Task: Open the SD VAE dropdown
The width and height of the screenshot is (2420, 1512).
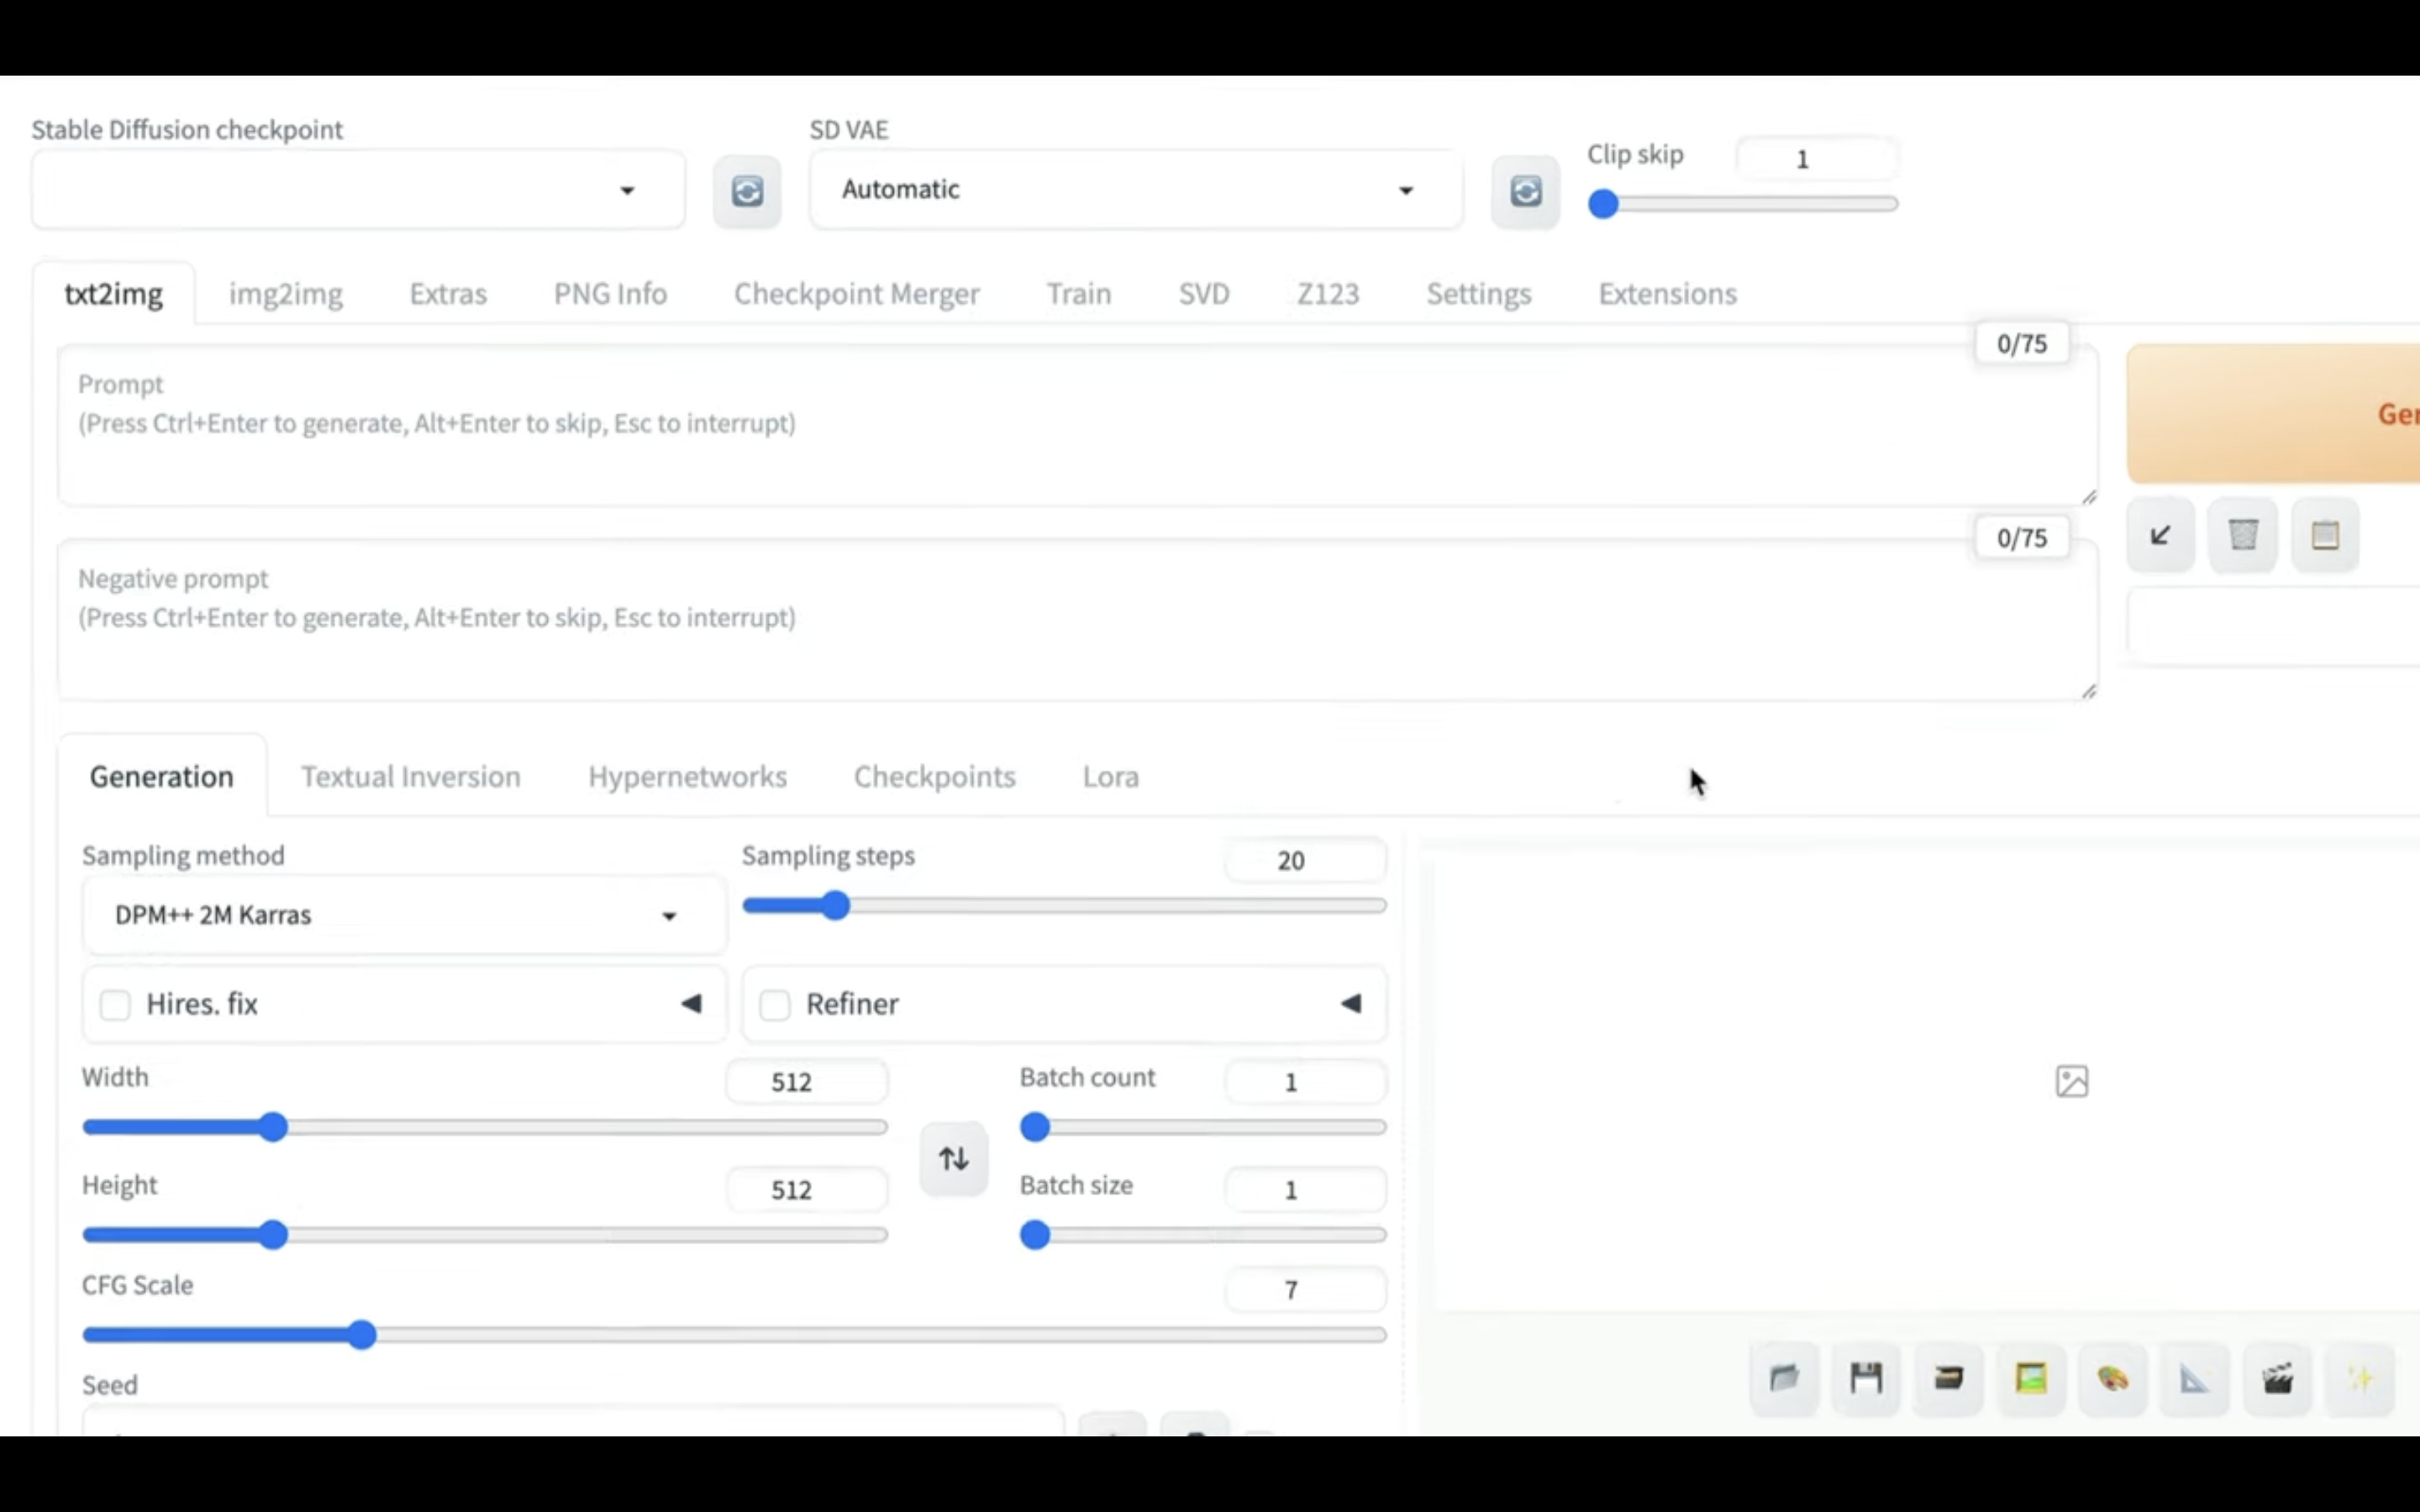Action: [x=1135, y=190]
